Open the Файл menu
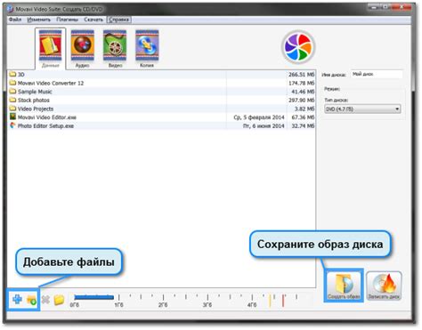 click(x=15, y=20)
